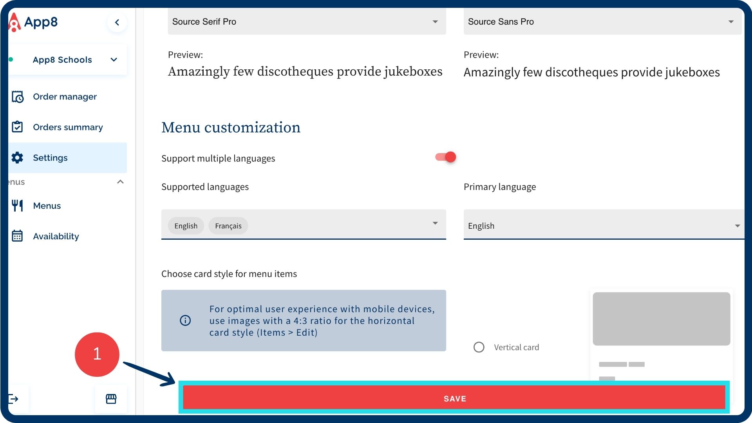Expand the Primary language English dropdown

(602, 226)
